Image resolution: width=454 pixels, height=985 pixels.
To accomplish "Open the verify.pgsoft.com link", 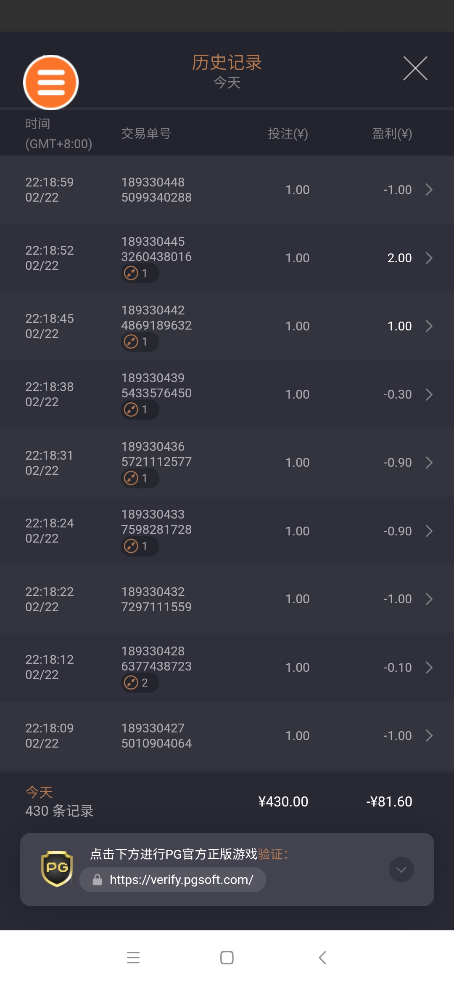I will (181, 880).
